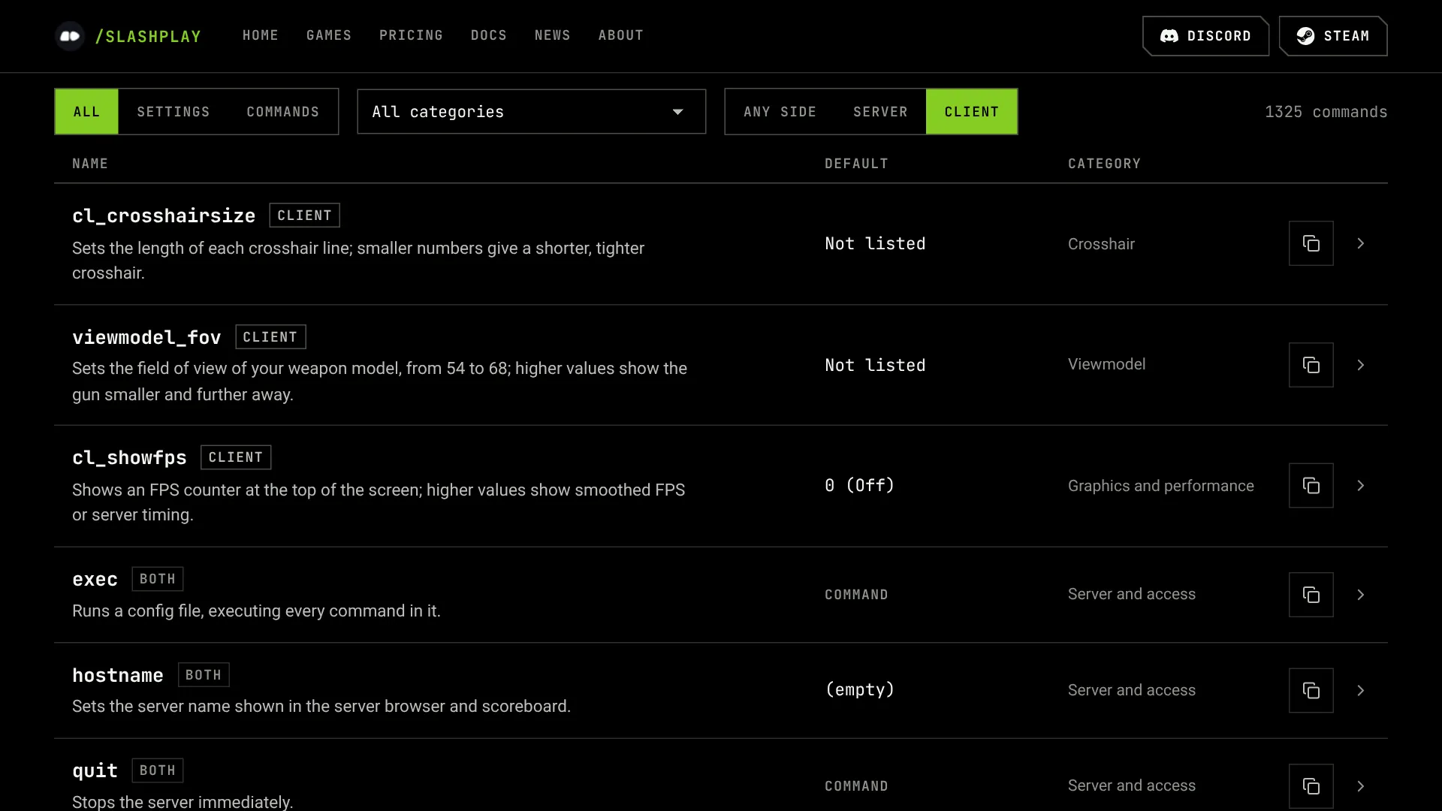
Task: Click the NAME column header
Action: 90,164
